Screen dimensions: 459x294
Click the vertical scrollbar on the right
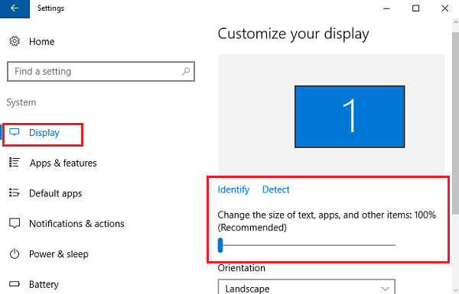point(455,123)
